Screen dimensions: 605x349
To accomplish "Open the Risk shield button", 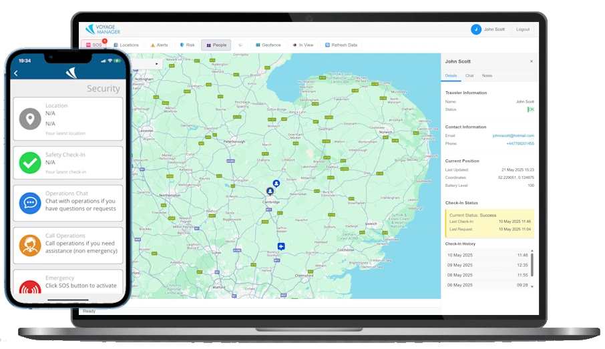I will [187, 45].
